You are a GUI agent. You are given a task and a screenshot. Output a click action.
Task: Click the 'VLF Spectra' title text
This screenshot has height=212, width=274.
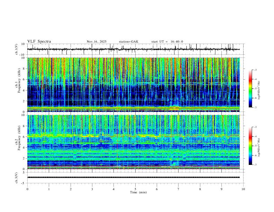point(39,42)
